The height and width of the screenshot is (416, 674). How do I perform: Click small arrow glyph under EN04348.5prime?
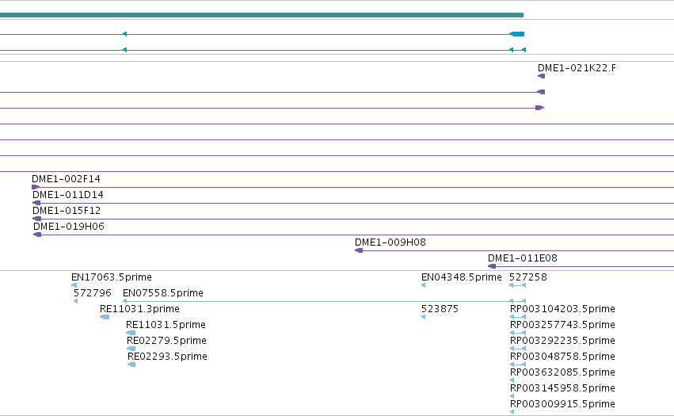click(x=424, y=285)
